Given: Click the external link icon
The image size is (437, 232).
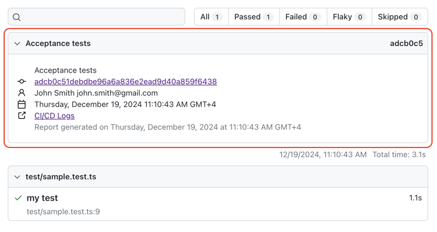Looking at the screenshot, I should [22, 116].
